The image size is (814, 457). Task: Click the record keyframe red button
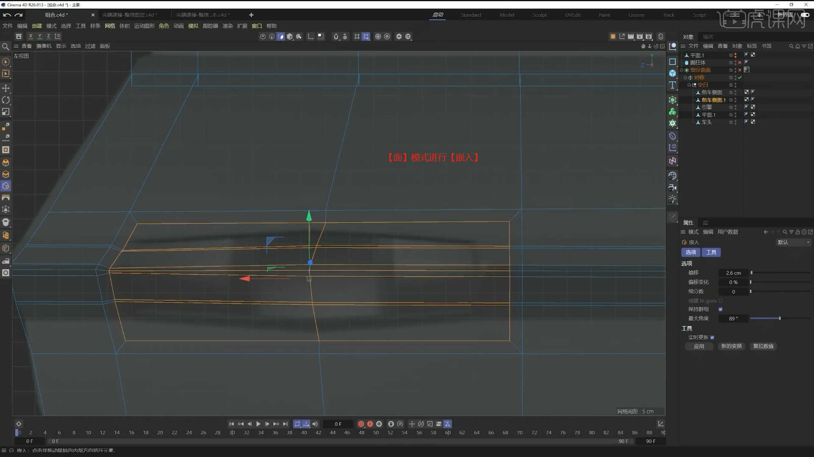(x=361, y=424)
